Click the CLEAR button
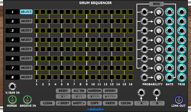191x112 pixels. tap(48, 103)
